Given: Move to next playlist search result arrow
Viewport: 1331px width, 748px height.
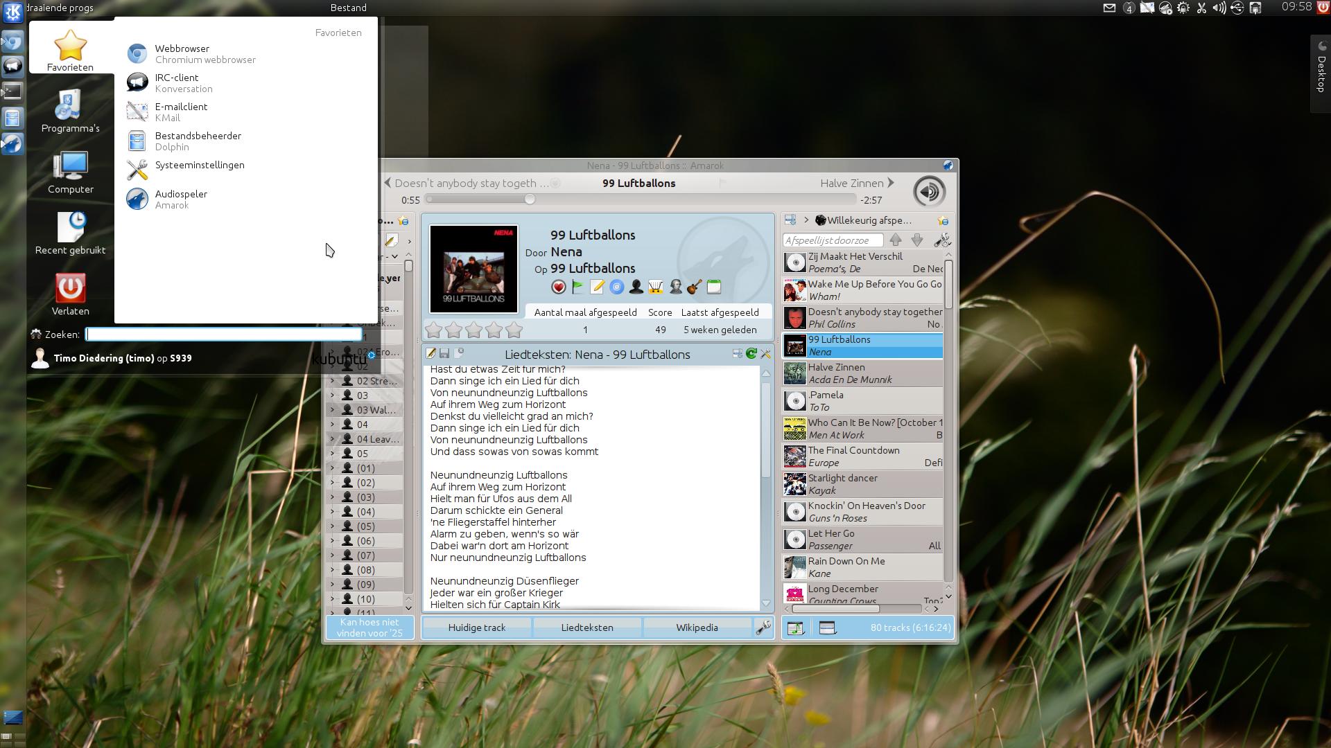Looking at the screenshot, I should click(917, 240).
